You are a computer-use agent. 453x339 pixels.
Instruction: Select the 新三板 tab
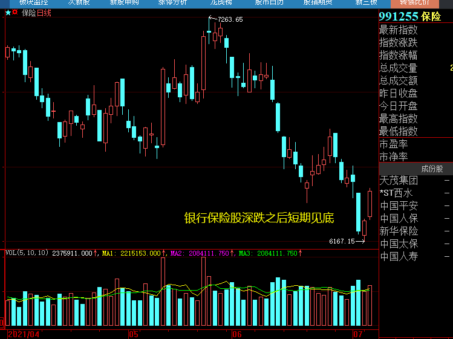[x=366, y=2]
